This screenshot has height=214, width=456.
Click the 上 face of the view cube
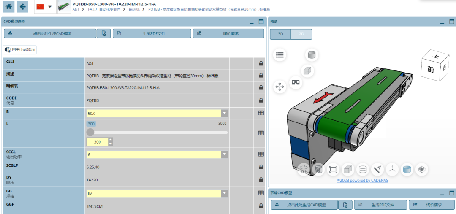436,56
